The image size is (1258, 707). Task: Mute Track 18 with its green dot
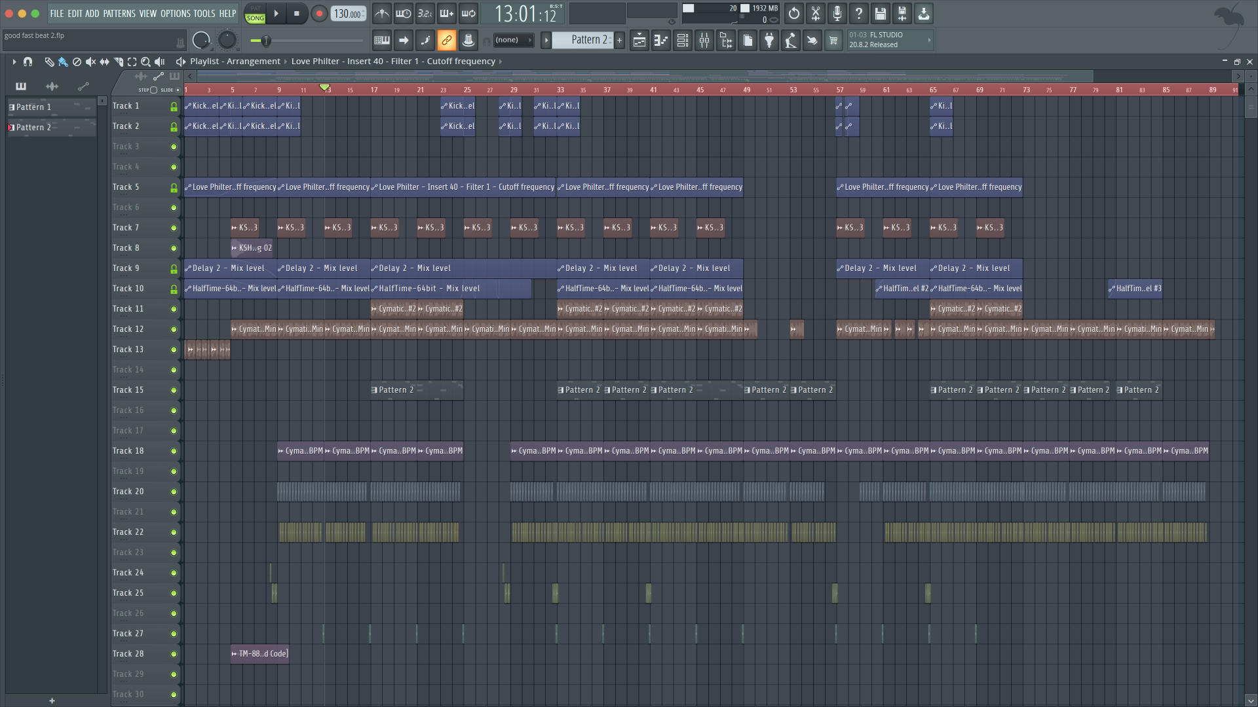[x=174, y=451]
